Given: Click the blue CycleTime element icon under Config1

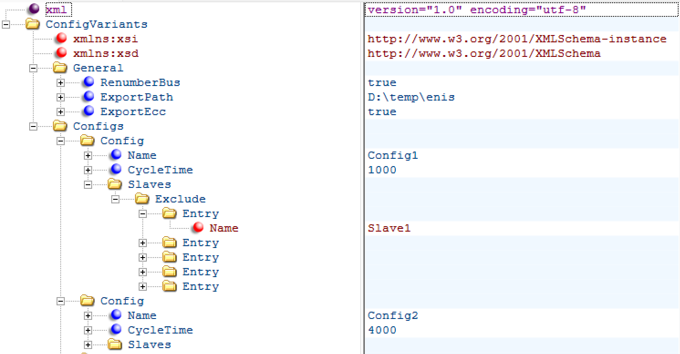Looking at the screenshot, I should pyautogui.click(x=115, y=169).
